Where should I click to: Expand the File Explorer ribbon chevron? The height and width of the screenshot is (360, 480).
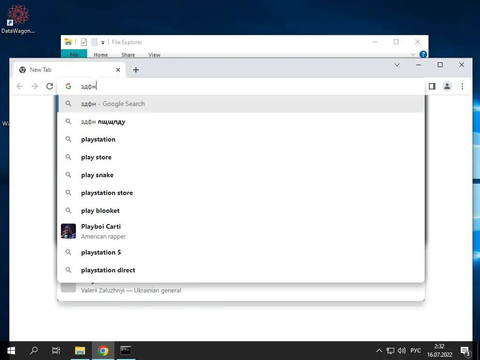click(412, 54)
